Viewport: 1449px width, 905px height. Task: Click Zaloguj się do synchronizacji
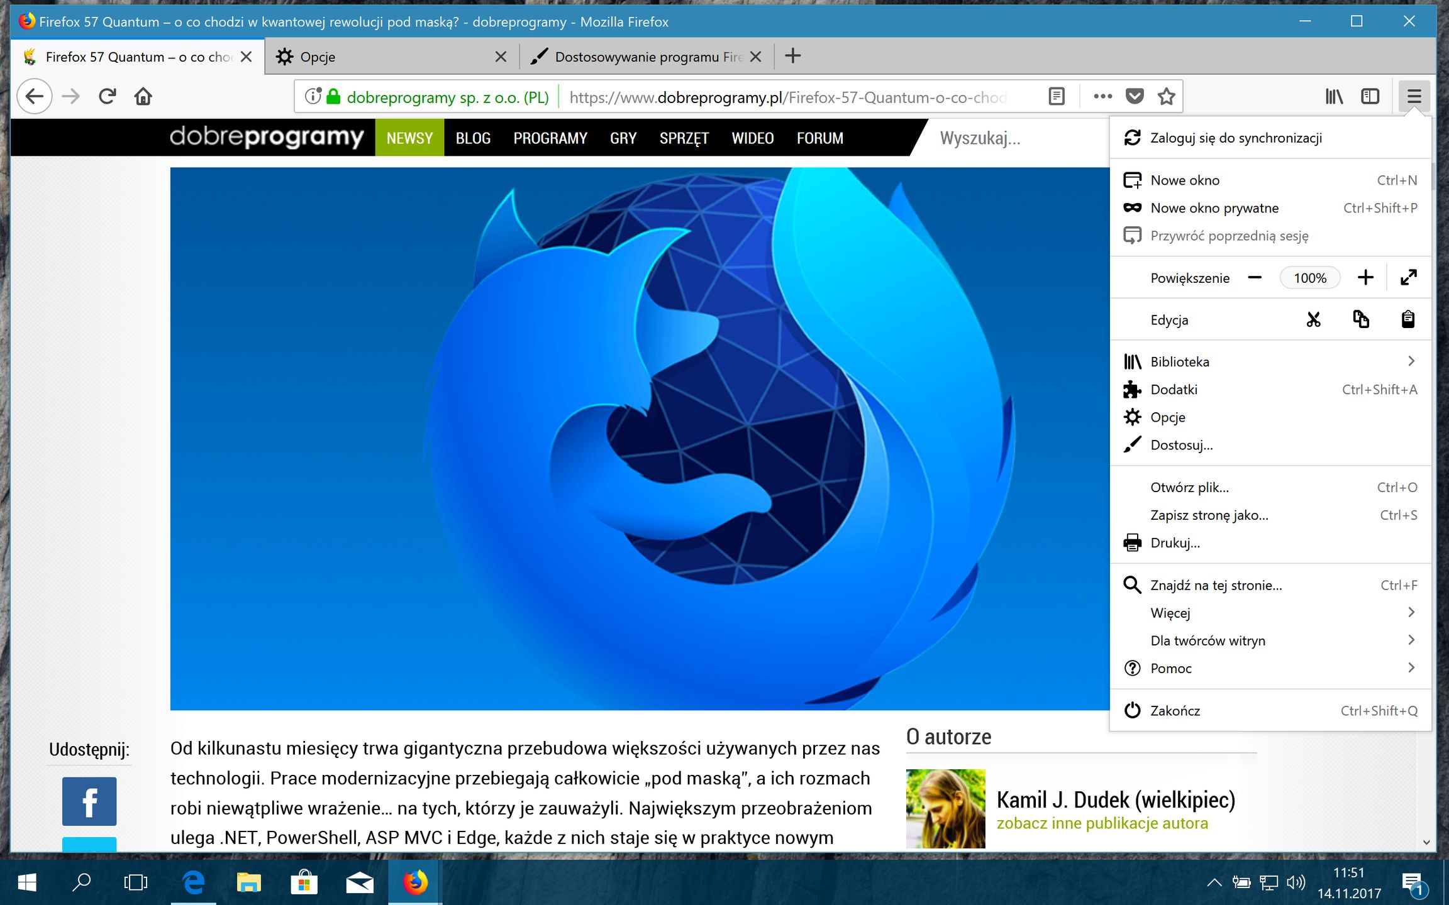[x=1236, y=137]
